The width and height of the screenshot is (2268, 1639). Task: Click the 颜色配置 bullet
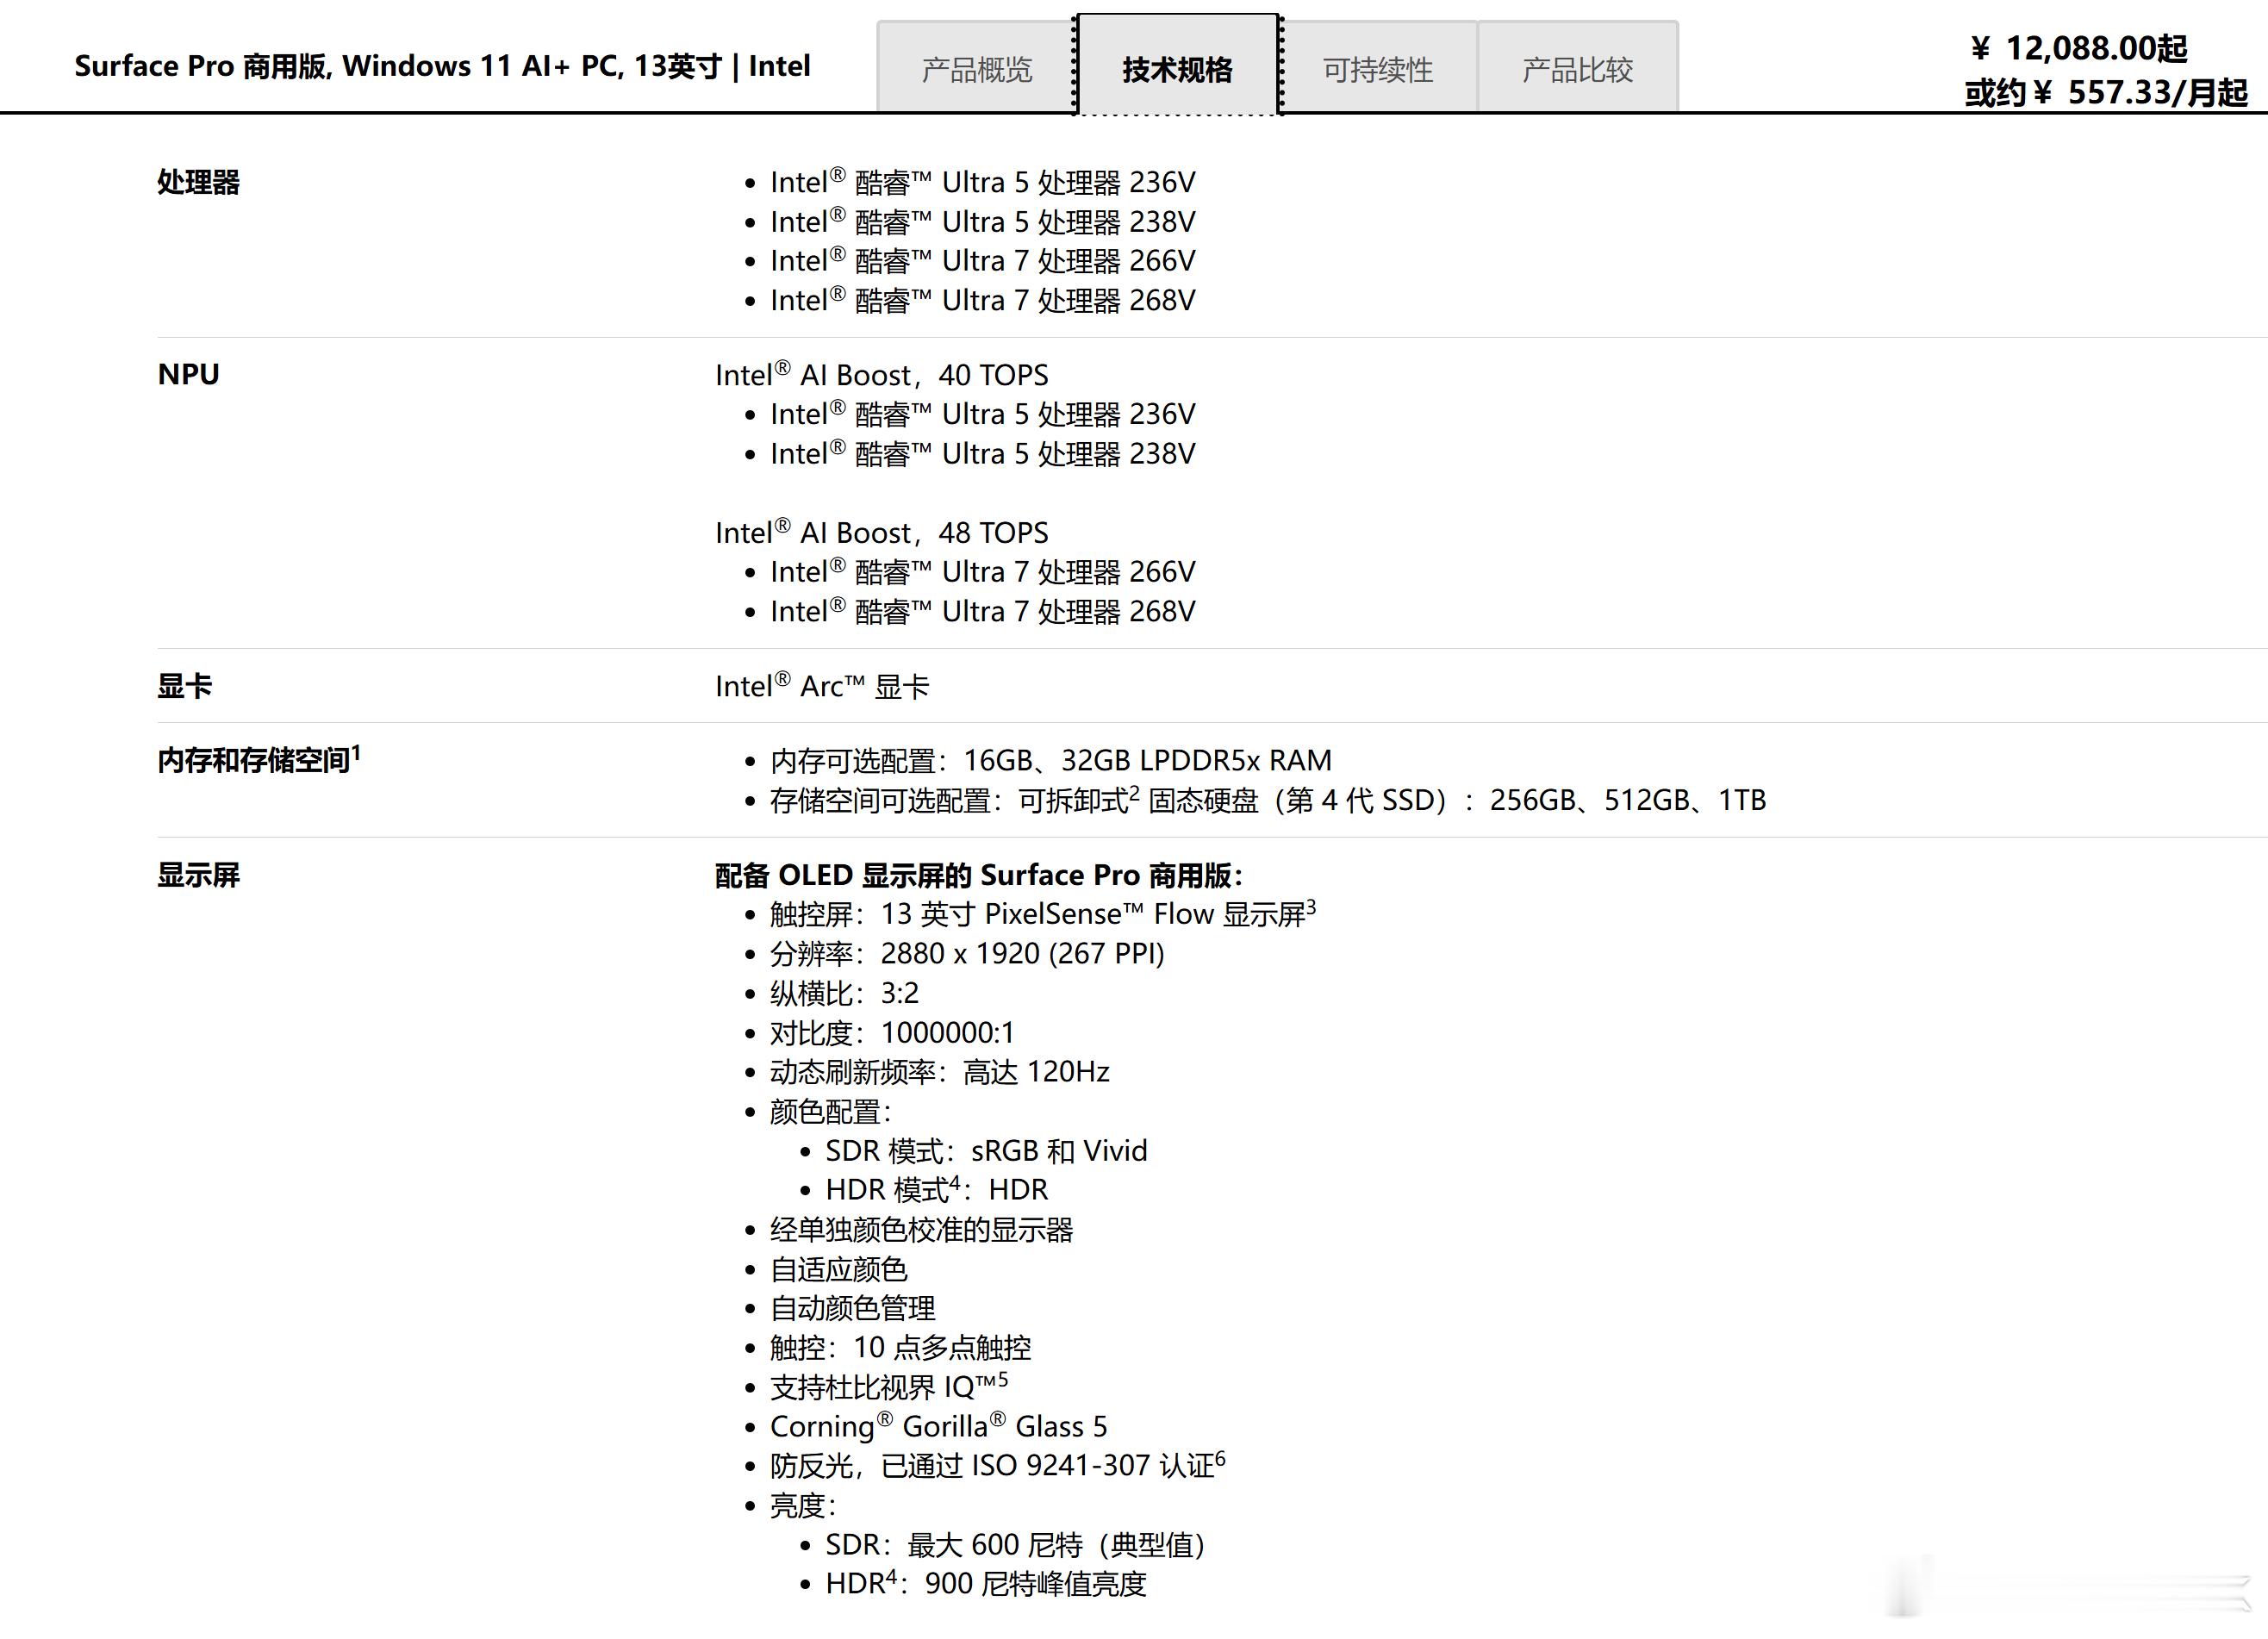(830, 1111)
